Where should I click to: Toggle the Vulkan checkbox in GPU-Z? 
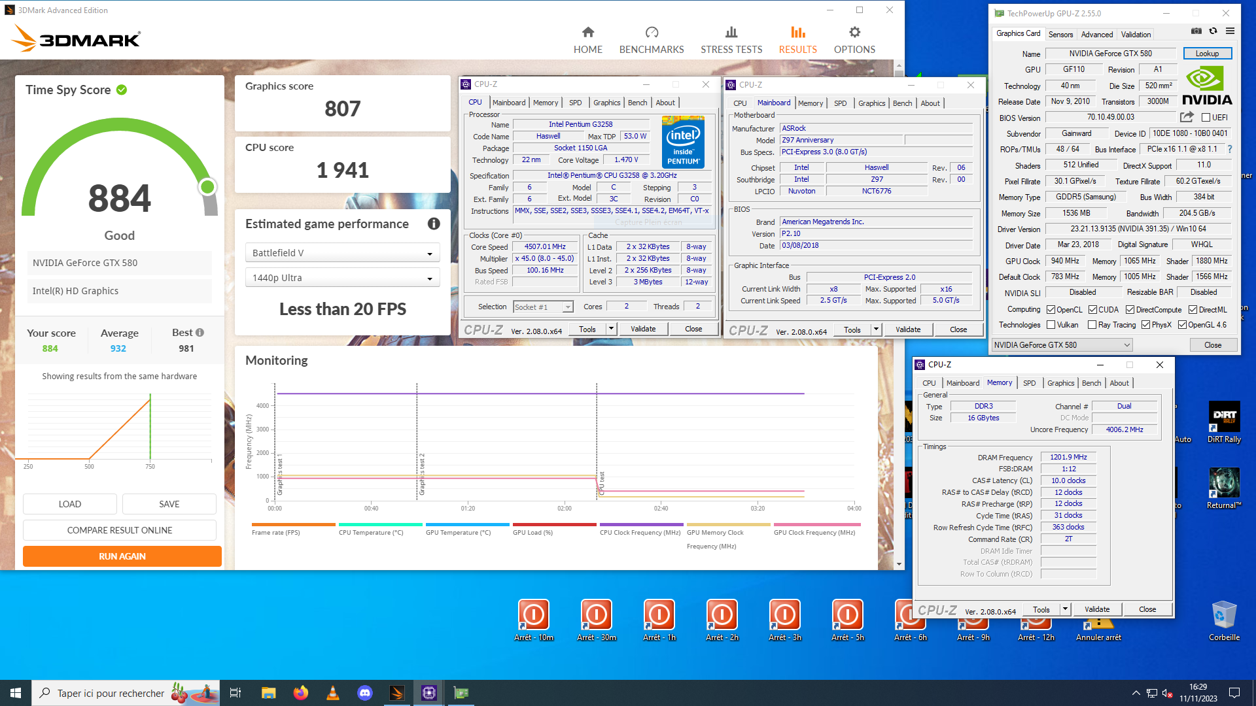coord(1051,325)
